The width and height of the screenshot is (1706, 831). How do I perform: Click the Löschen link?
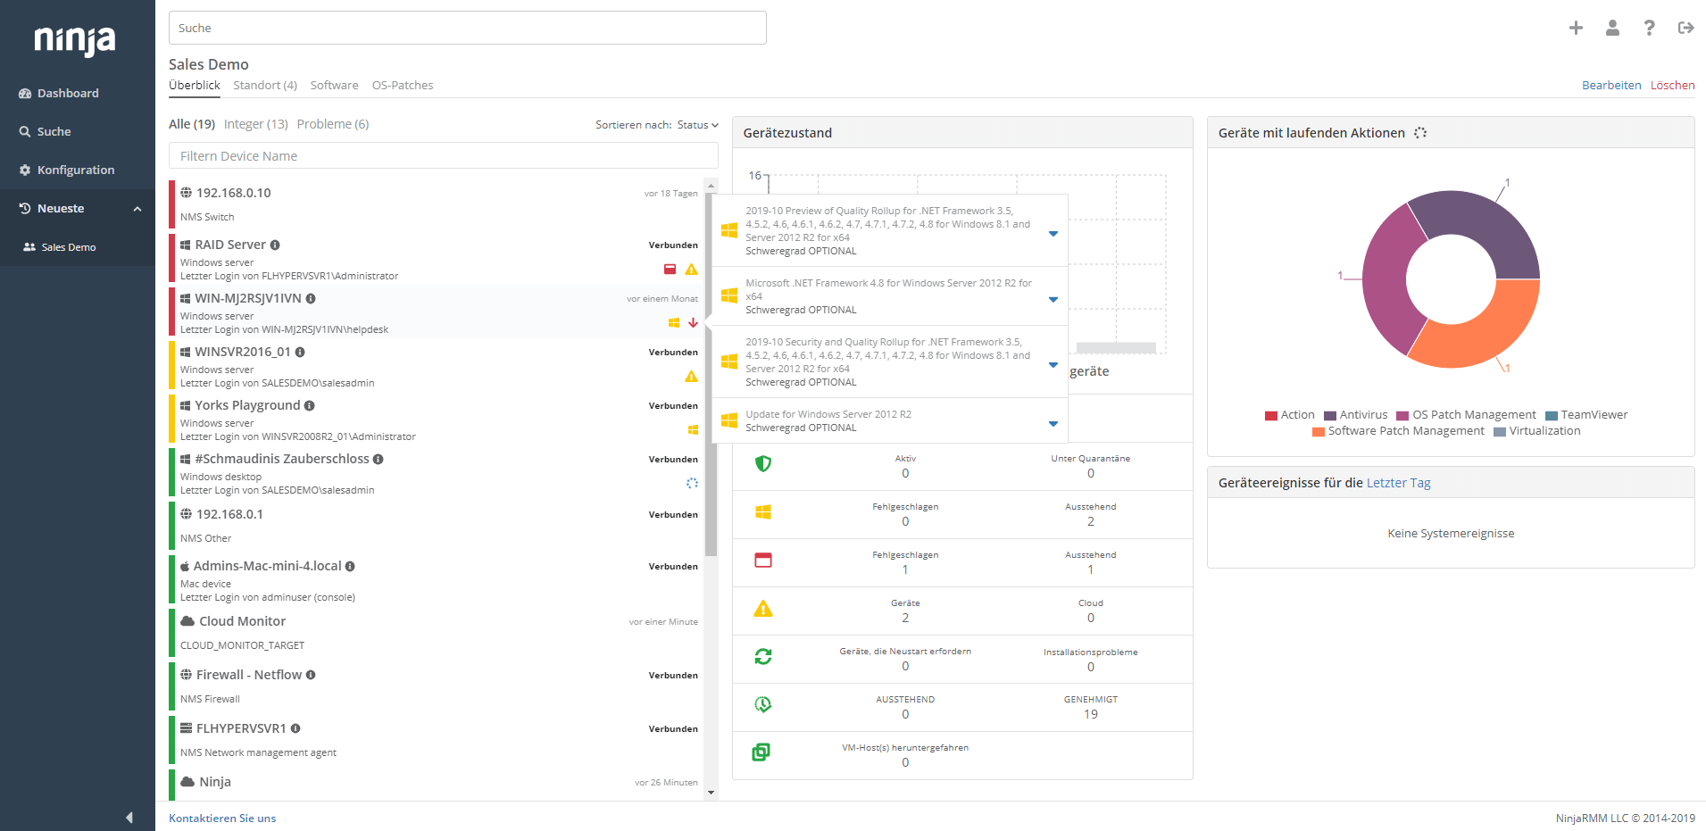[x=1671, y=86]
